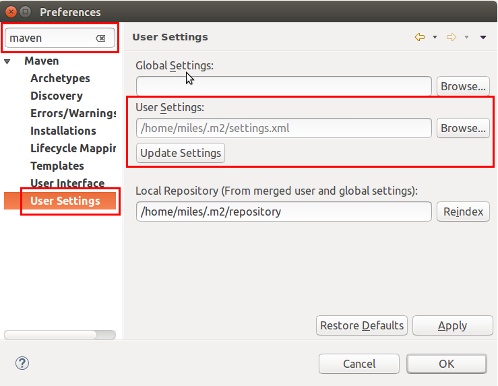The image size is (498, 386).
Task: Click Restore Defaults
Action: click(362, 325)
